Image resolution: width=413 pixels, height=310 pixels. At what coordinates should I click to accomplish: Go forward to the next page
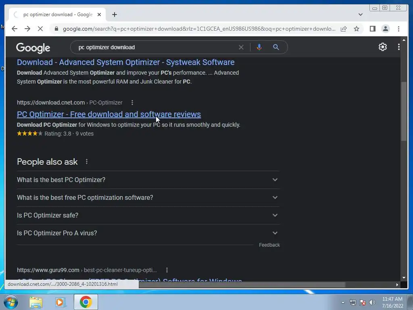[27, 29]
